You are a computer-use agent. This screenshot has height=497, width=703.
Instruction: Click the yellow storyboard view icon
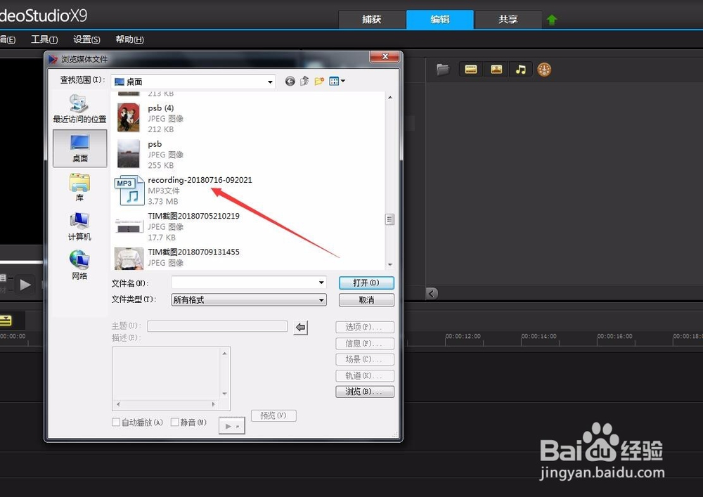(6, 320)
